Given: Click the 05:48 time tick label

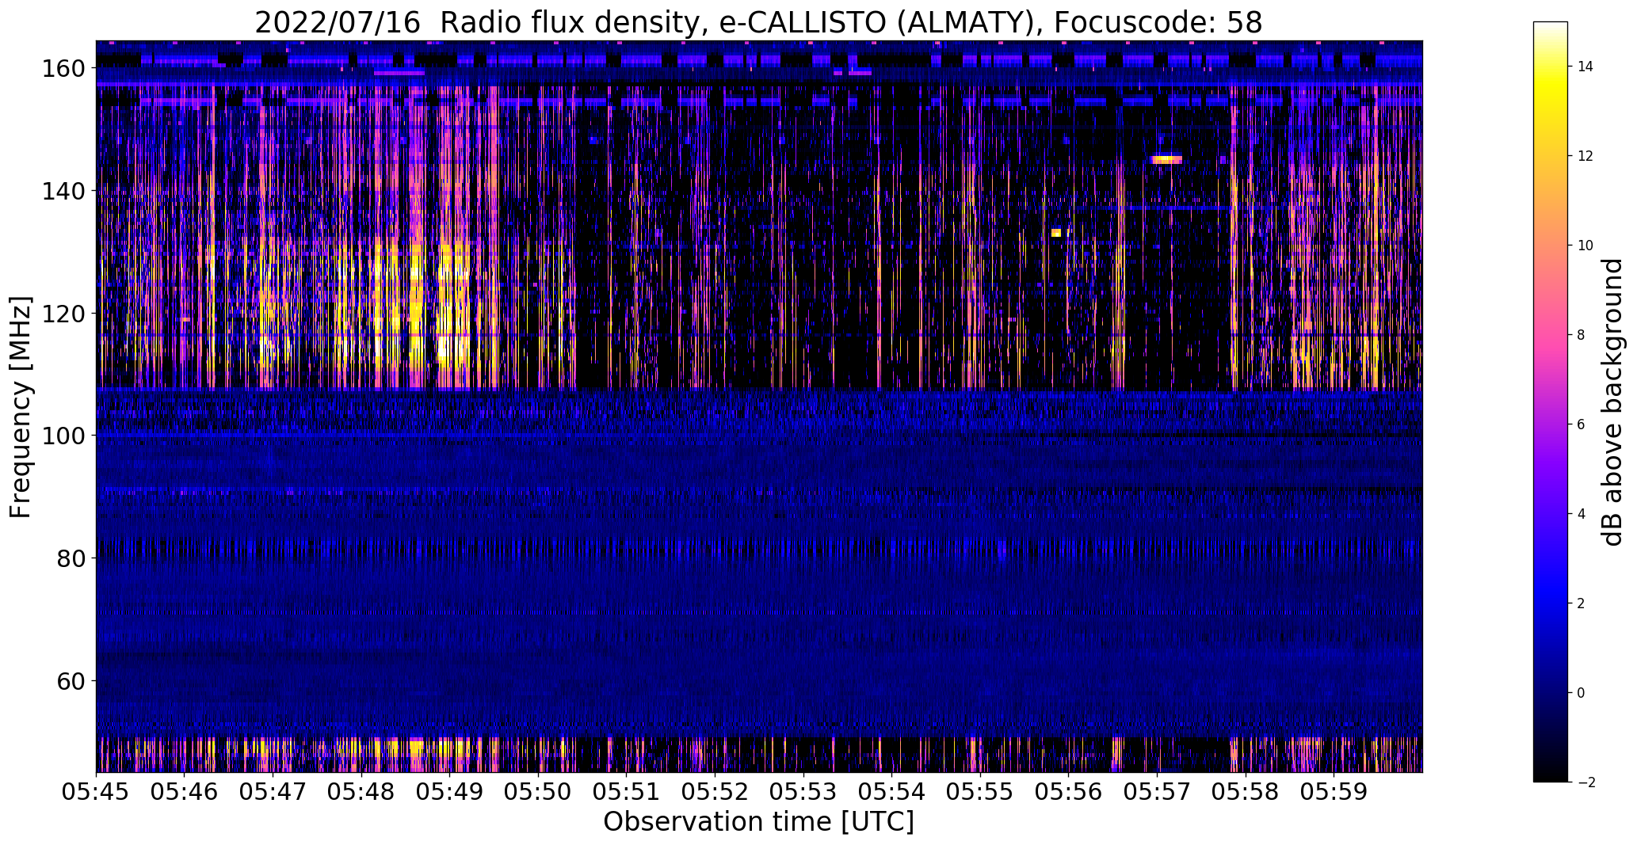Looking at the screenshot, I should (x=361, y=791).
